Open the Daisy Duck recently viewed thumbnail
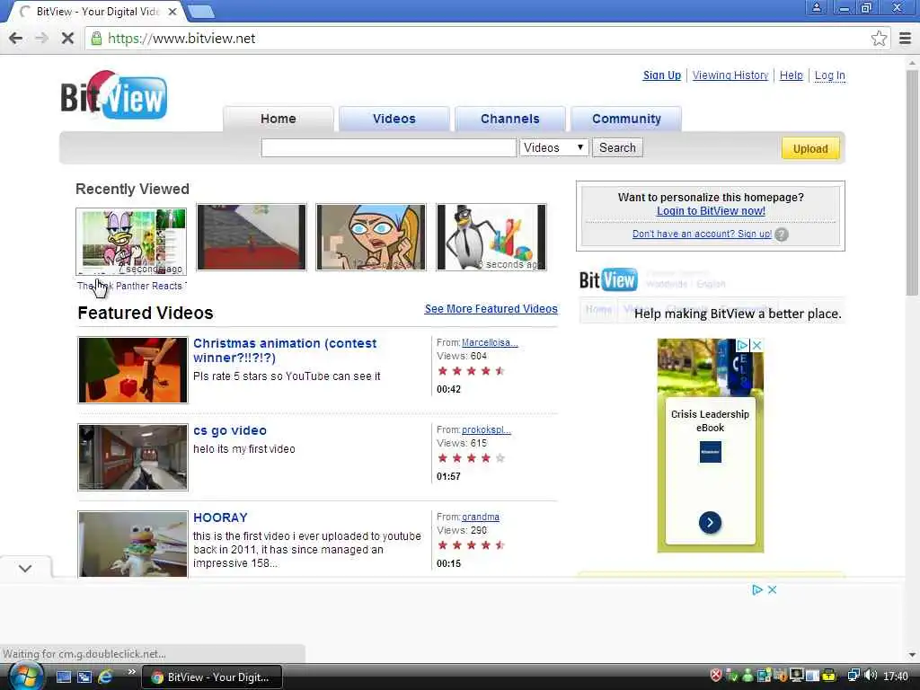920x690 pixels. (x=131, y=241)
